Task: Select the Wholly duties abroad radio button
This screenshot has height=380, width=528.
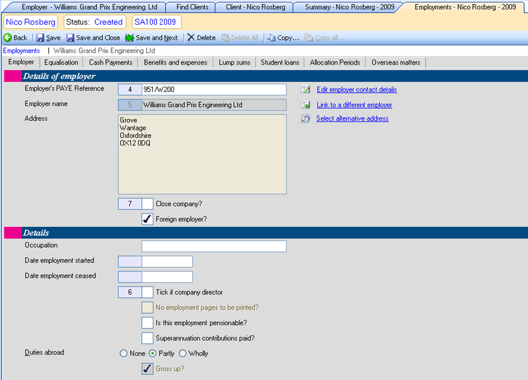Action: 183,354
